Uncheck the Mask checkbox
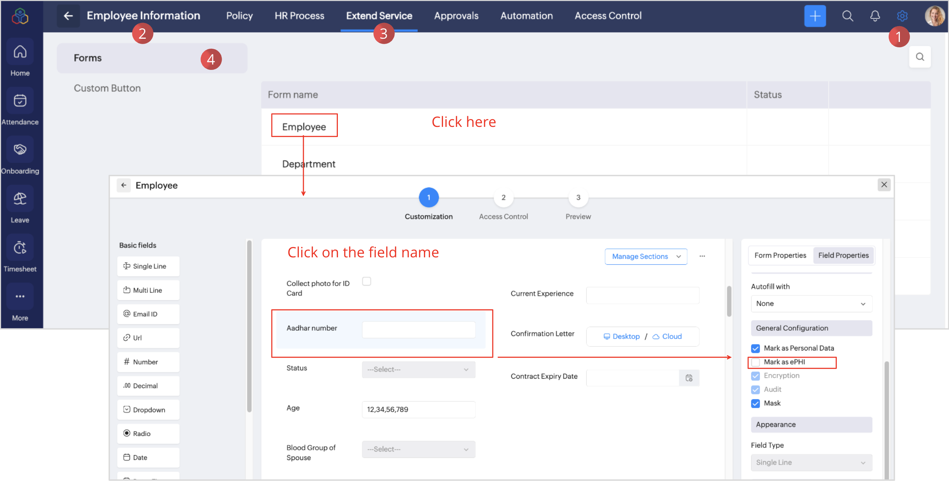This screenshot has height=481, width=949. [x=755, y=404]
